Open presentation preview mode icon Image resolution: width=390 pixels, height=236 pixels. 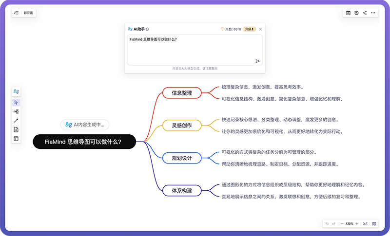(348, 13)
